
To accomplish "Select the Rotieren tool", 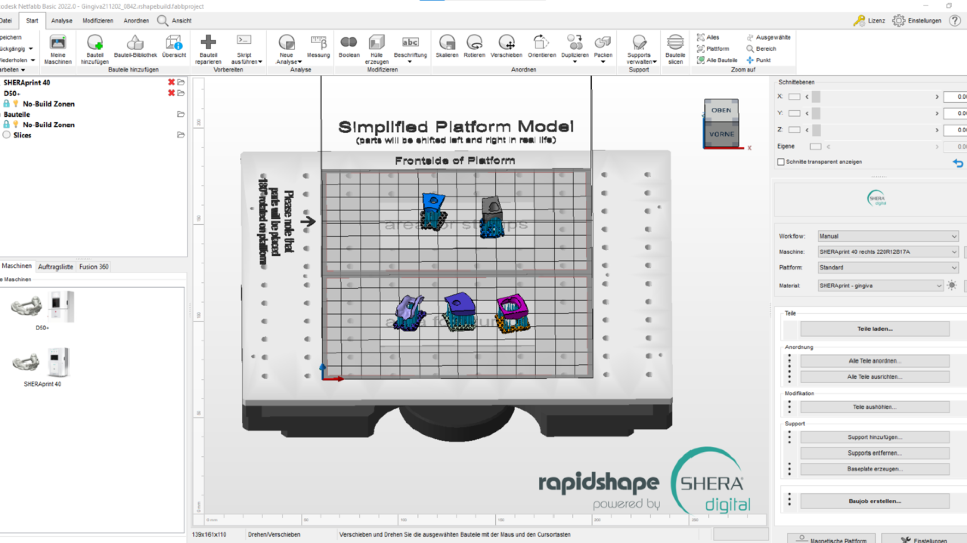I will click(x=474, y=46).
